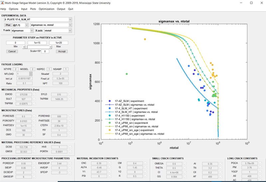
Task: Click the Plot button
Action: (x=8, y=25)
